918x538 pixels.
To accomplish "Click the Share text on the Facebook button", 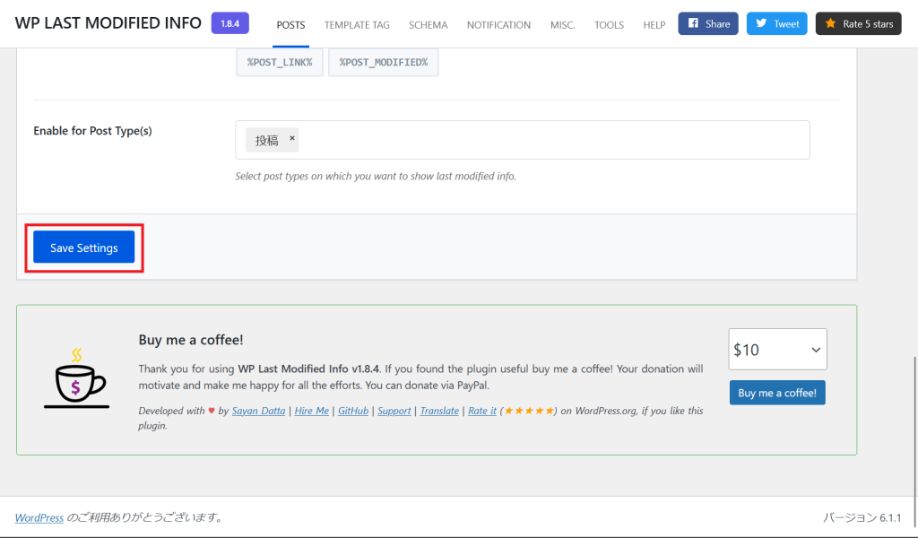I will [718, 24].
